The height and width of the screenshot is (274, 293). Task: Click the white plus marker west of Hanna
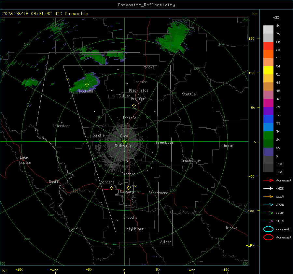pyautogui.click(x=184, y=131)
